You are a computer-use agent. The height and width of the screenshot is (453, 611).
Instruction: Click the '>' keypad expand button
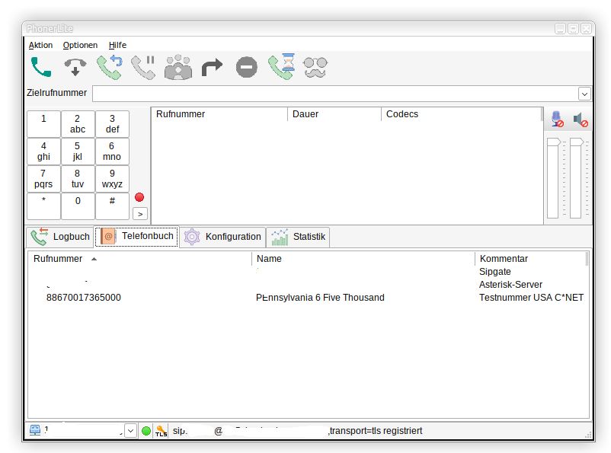pyautogui.click(x=140, y=214)
